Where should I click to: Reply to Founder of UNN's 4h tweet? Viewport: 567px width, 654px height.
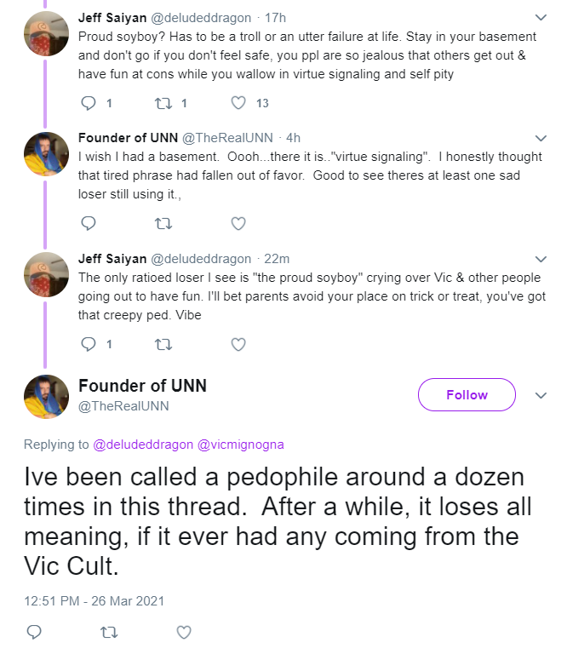(x=89, y=224)
